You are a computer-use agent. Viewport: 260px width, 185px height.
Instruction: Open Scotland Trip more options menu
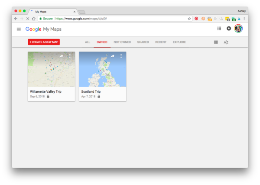[121, 56]
